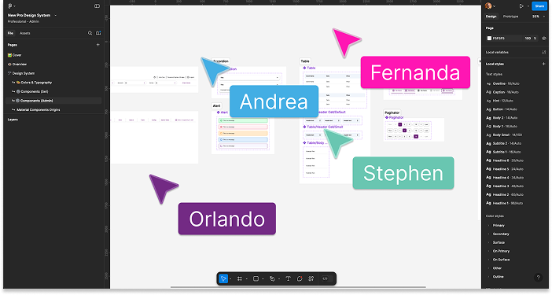The width and height of the screenshot is (552, 295).
Task: Open the libraries book icon beside search
Action: [x=98, y=33]
